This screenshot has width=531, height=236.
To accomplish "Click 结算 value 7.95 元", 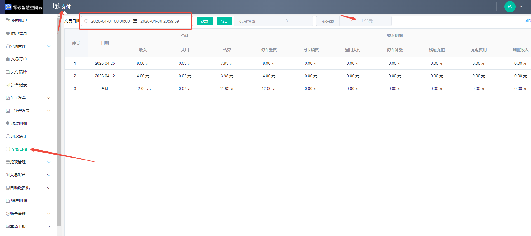I will pos(227,63).
